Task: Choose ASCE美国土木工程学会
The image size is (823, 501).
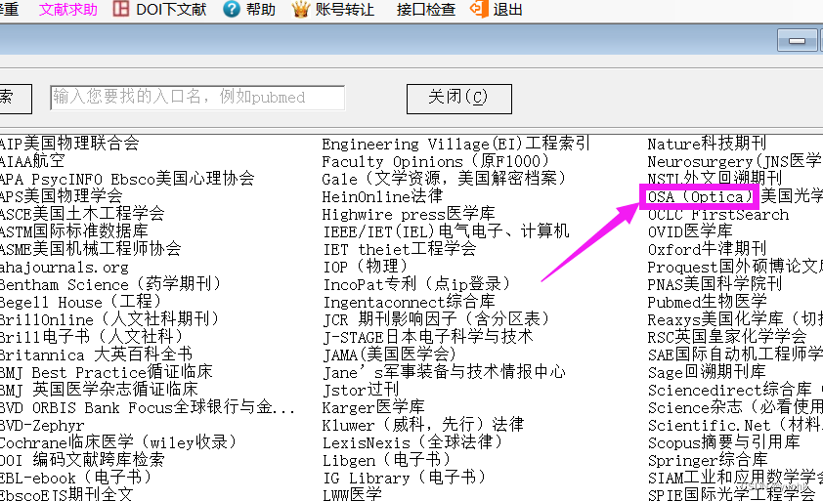Action: pyautogui.click(x=82, y=214)
